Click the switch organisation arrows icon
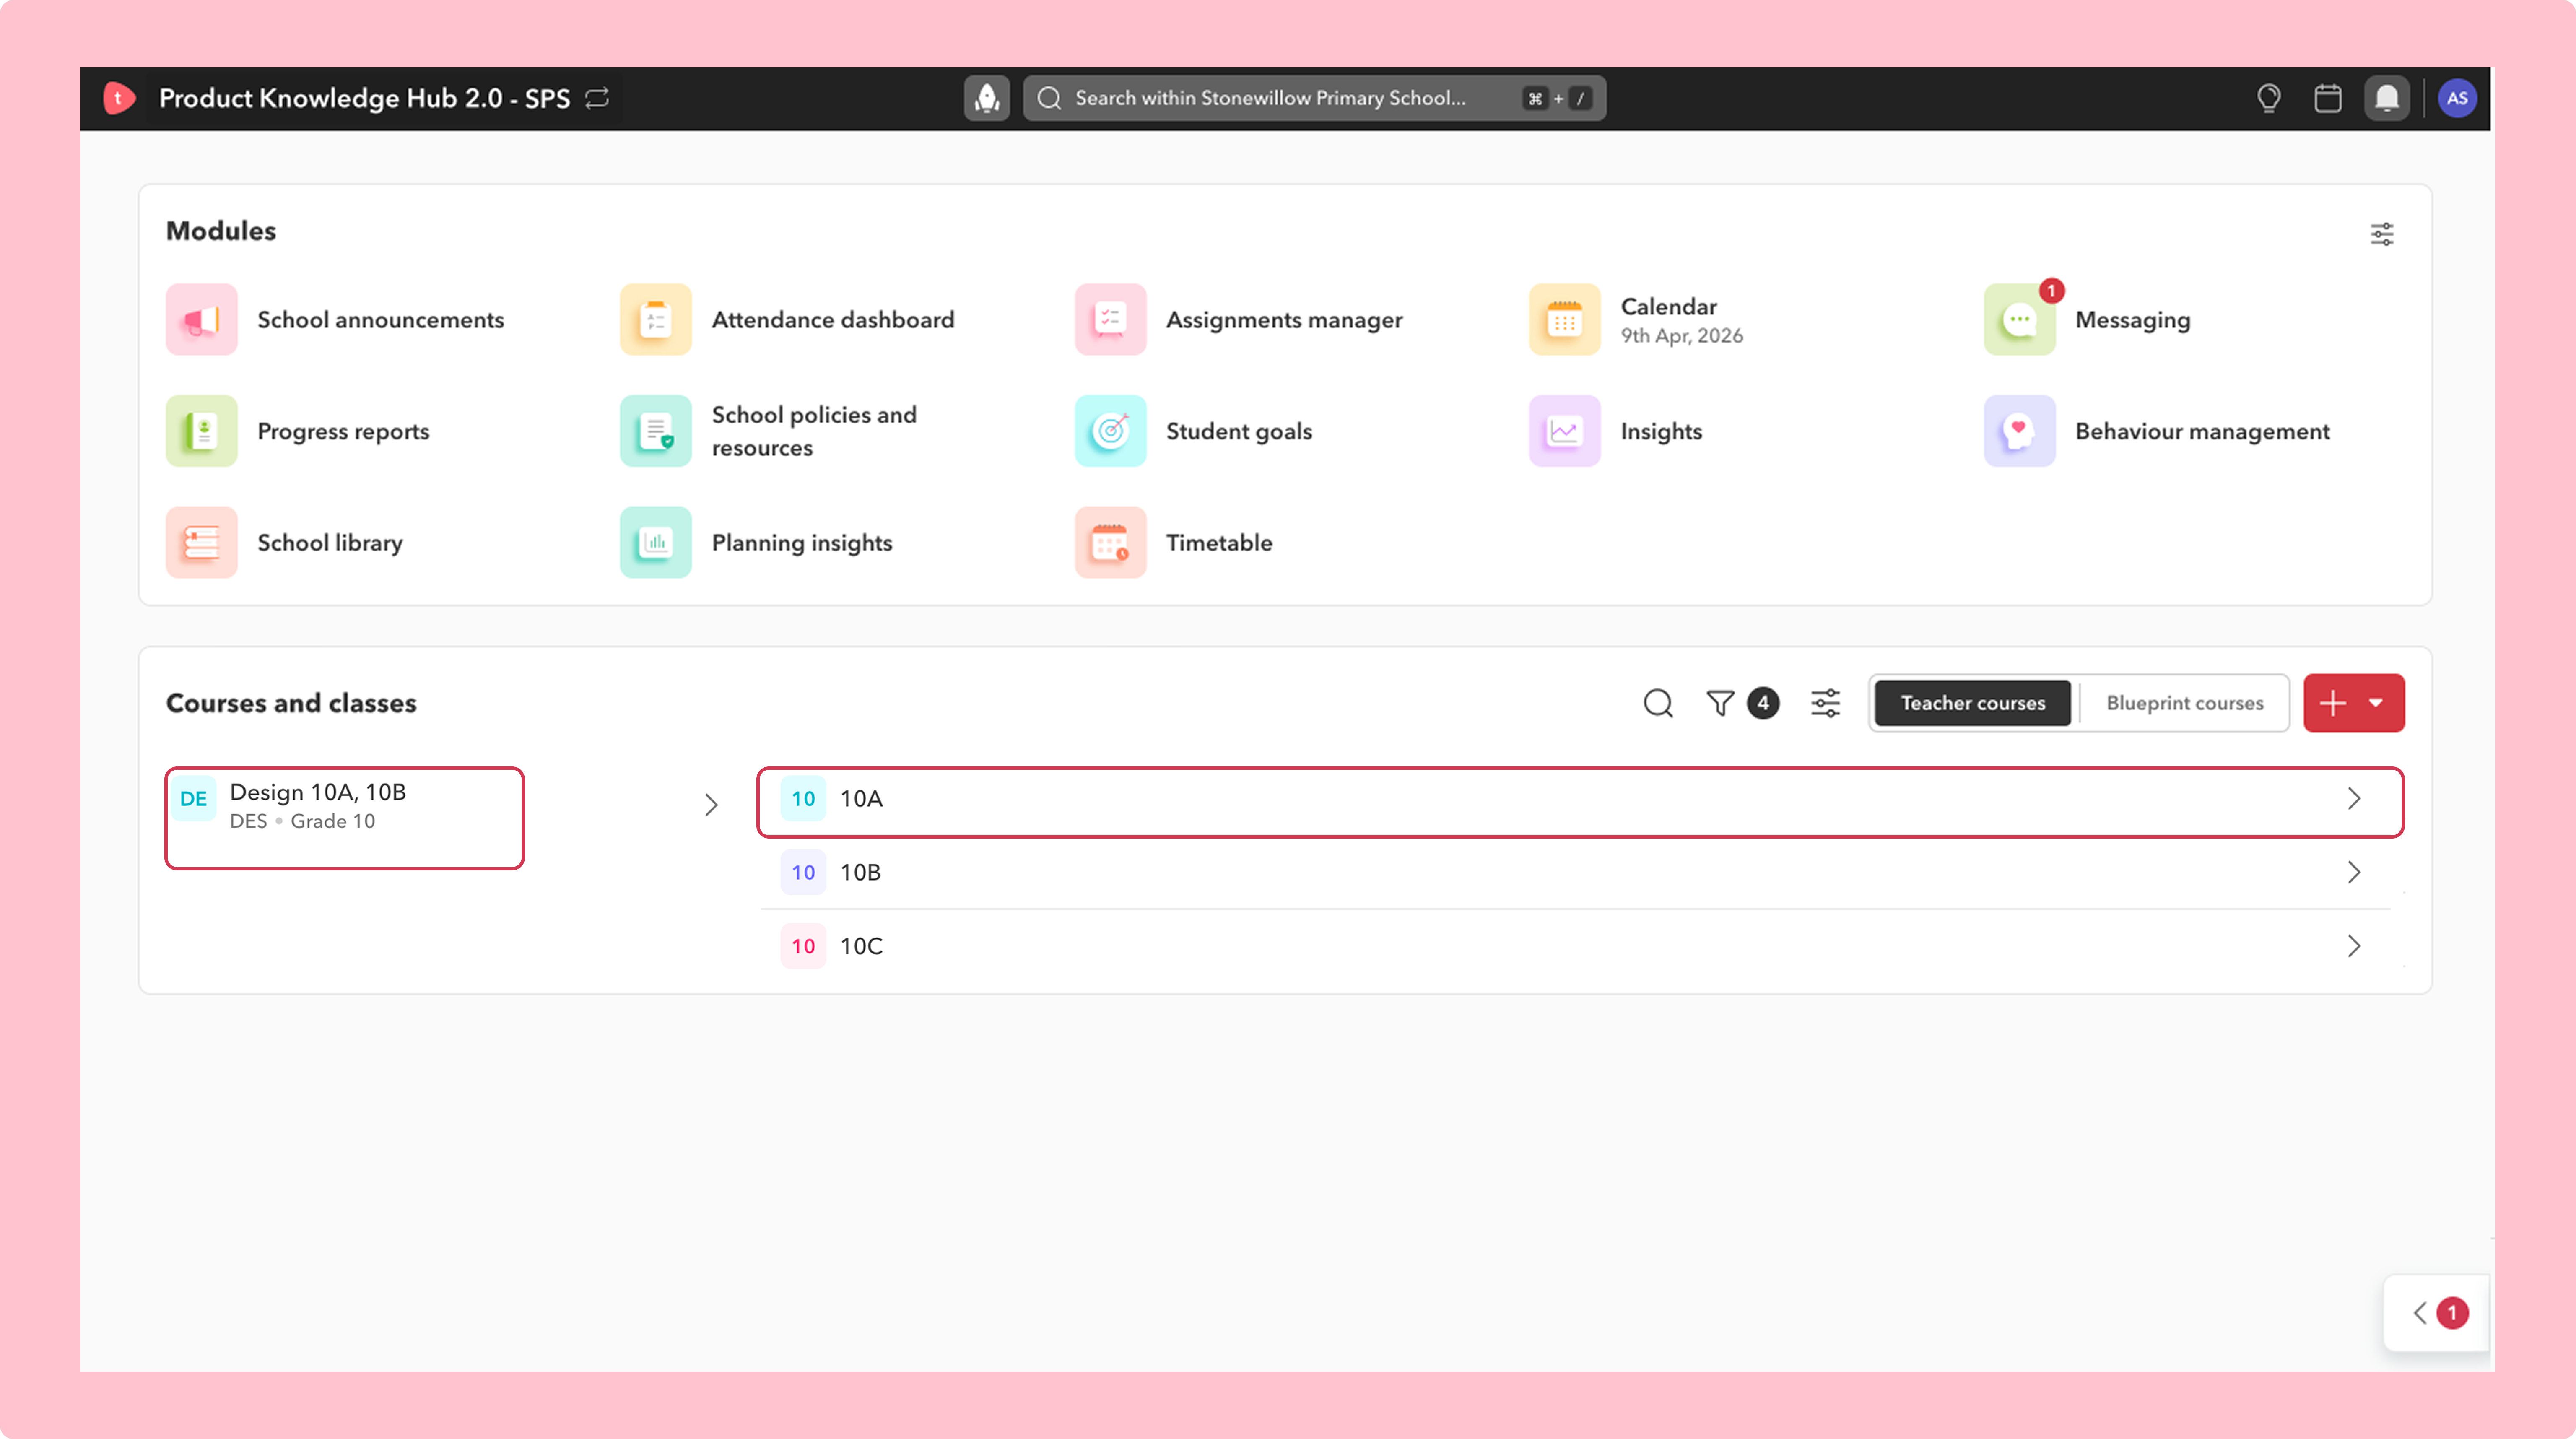Viewport: 2576px width, 1439px height. 597,98
